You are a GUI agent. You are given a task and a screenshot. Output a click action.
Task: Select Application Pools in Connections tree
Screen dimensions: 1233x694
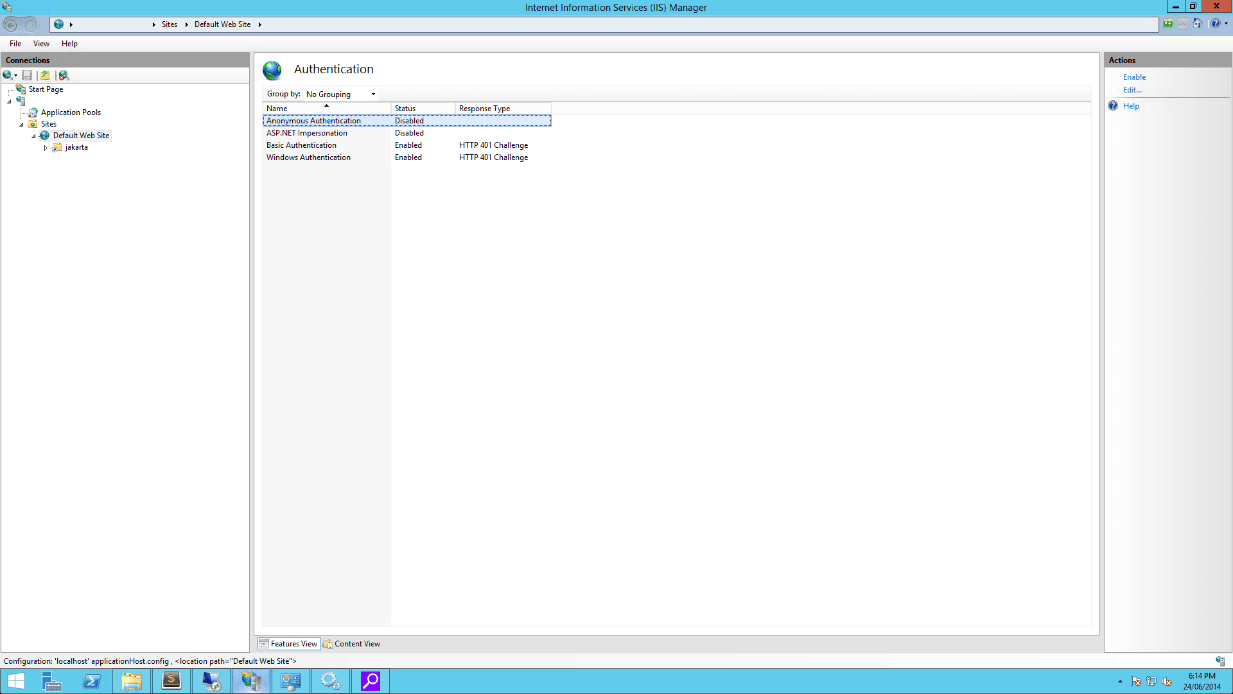coord(71,112)
